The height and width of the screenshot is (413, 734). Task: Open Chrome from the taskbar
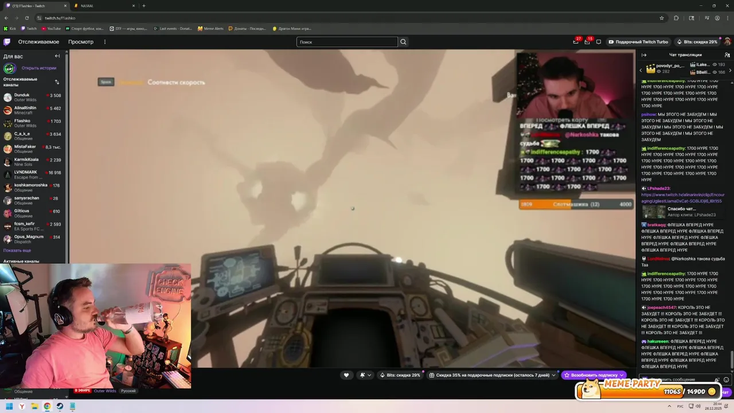[47, 406]
